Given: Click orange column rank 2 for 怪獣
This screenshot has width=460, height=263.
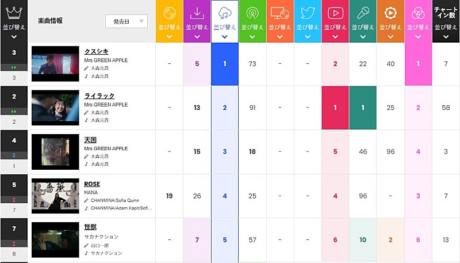Looking at the screenshot, I should [390, 240].
